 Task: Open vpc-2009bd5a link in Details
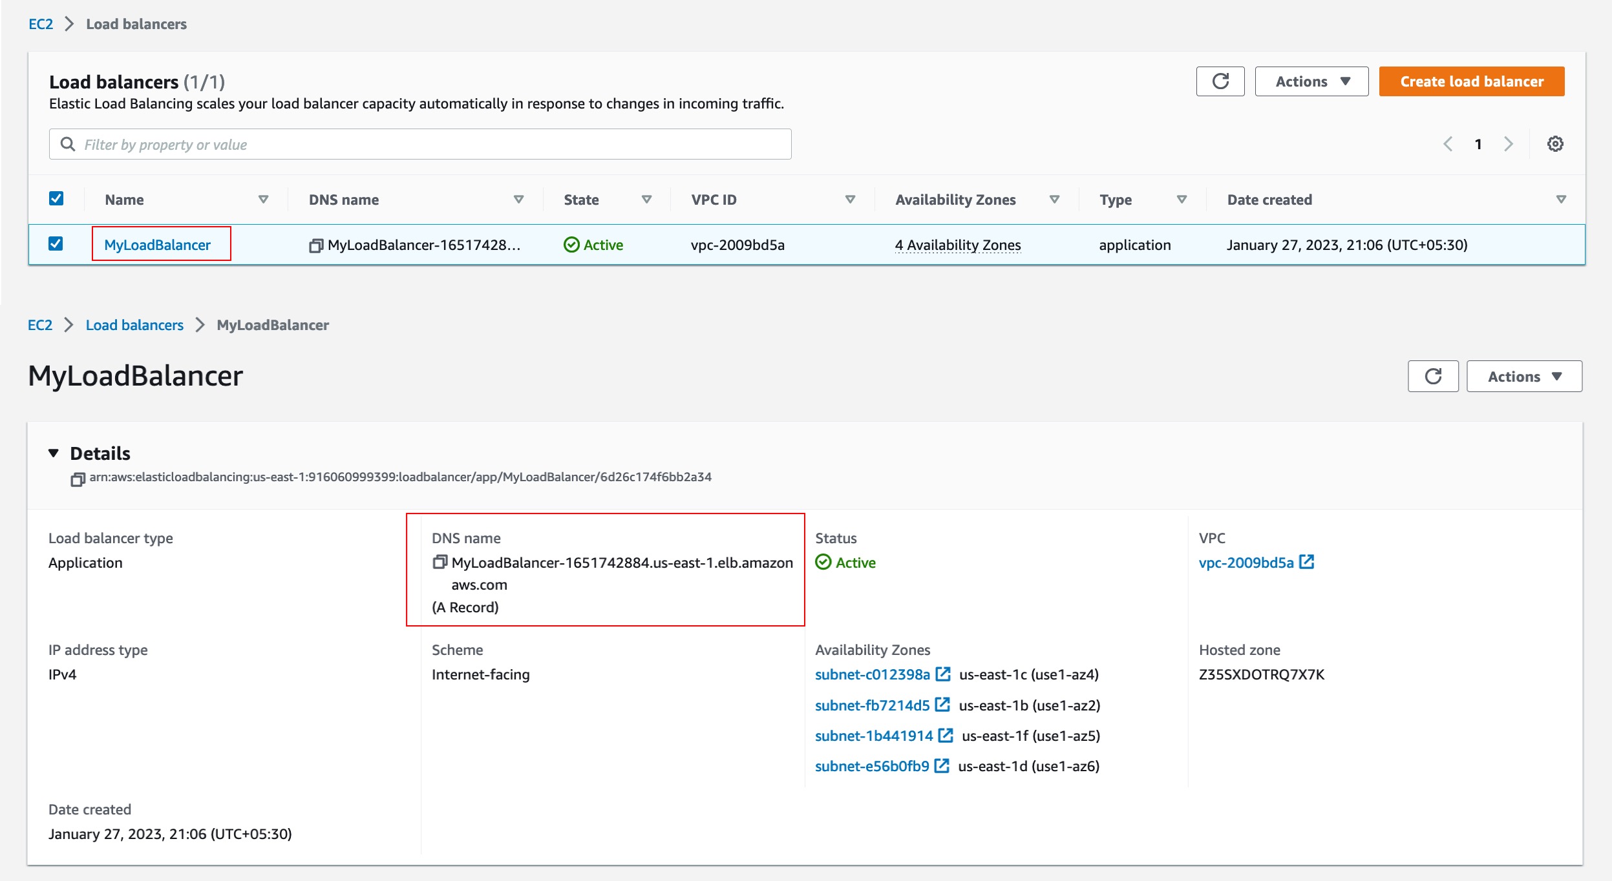1246,563
